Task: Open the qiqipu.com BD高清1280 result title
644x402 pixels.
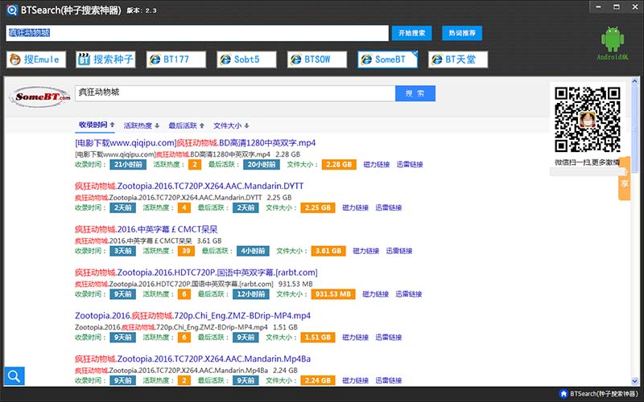Action: coord(195,143)
